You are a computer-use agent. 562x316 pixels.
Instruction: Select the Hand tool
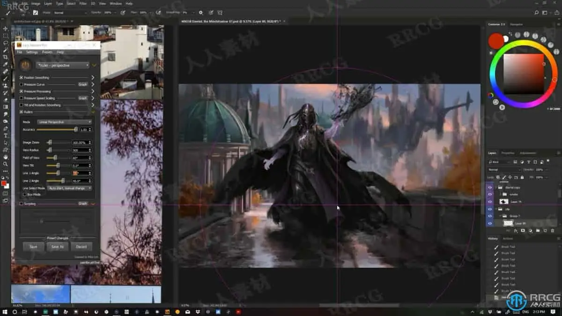tap(6, 157)
